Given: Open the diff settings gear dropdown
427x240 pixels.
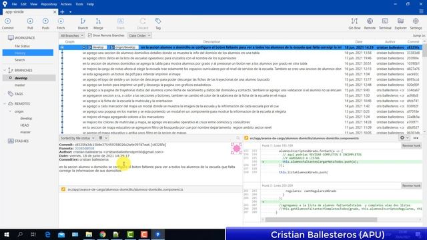Looking at the screenshot, I should [404, 138].
